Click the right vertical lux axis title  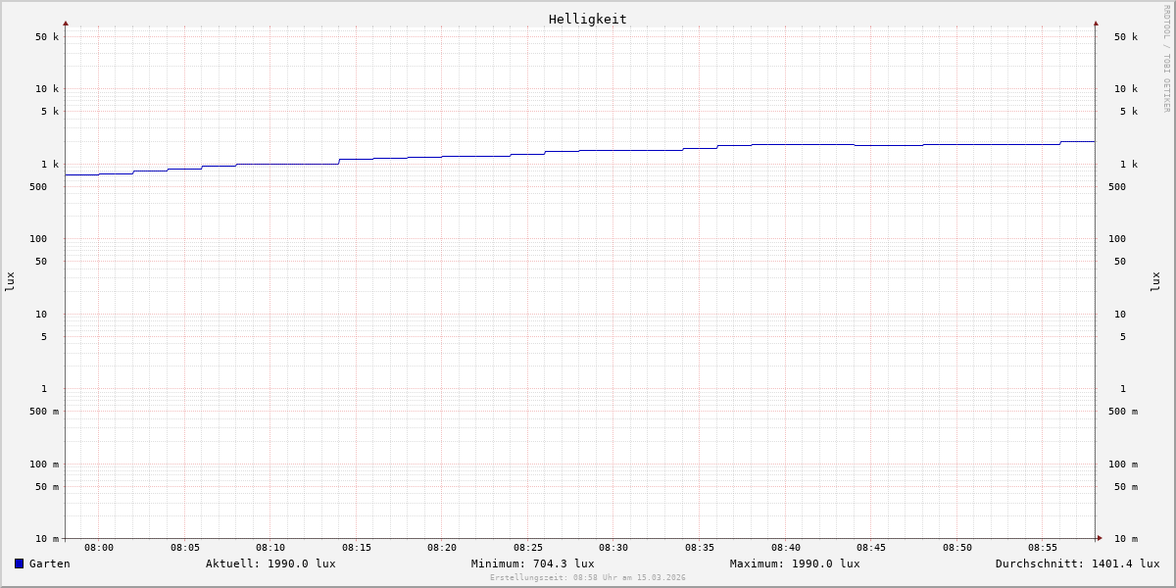[1155, 281]
